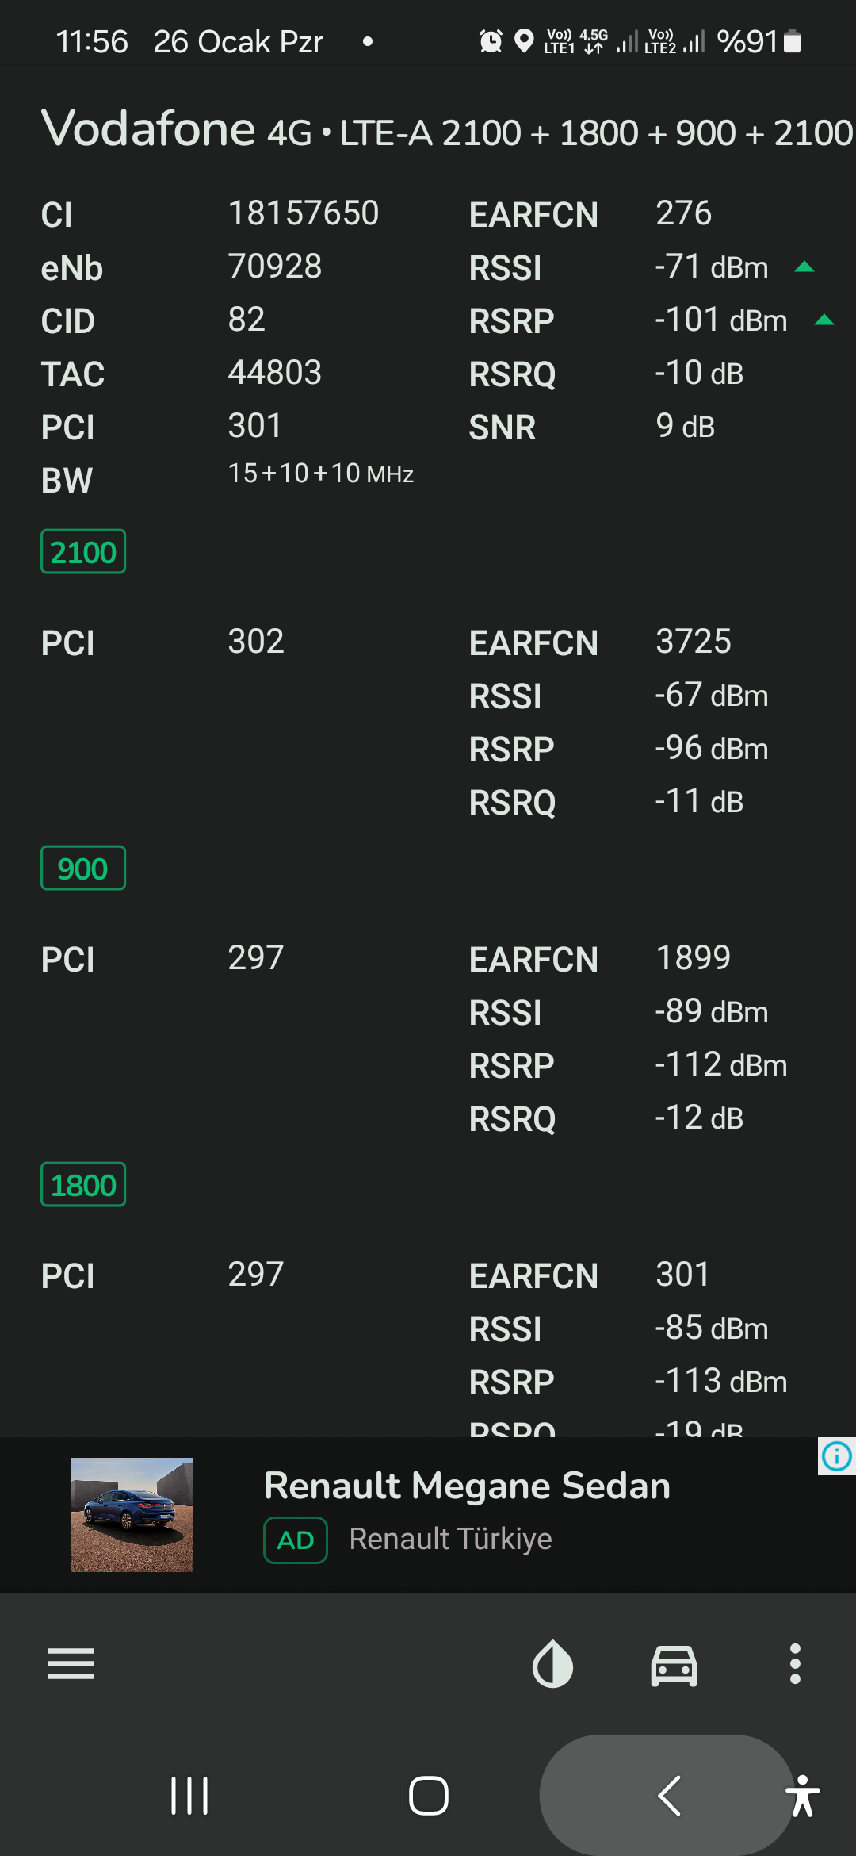Tap the Vodafone 4G LTE-A header
Viewport: 856px width, 1856px height.
pos(448,129)
